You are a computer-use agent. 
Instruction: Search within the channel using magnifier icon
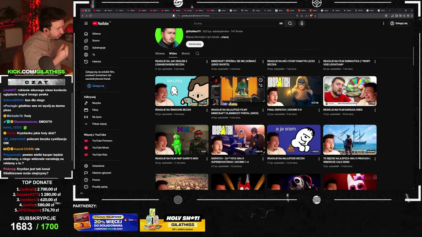pyautogui.click(x=197, y=53)
